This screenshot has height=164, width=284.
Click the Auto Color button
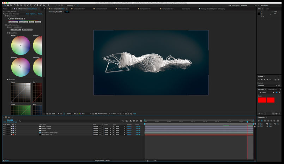pyautogui.click(x=16, y=30)
